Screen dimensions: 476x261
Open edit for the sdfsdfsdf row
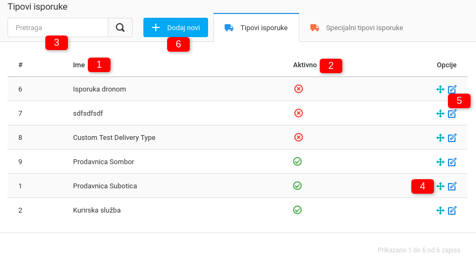pos(452,114)
